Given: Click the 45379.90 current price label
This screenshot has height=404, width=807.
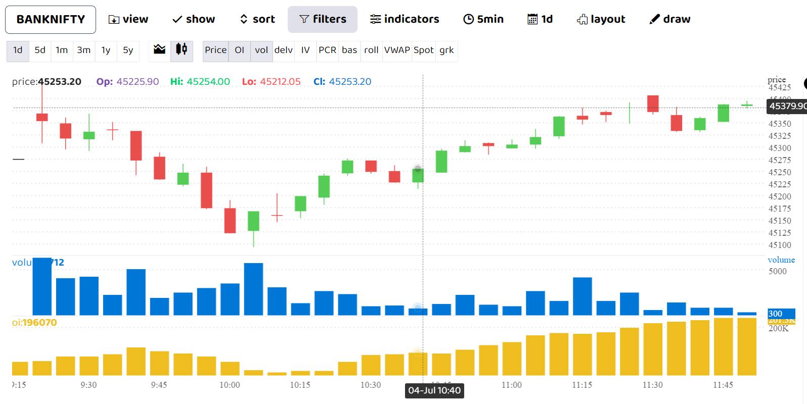Looking at the screenshot, I should tap(787, 106).
